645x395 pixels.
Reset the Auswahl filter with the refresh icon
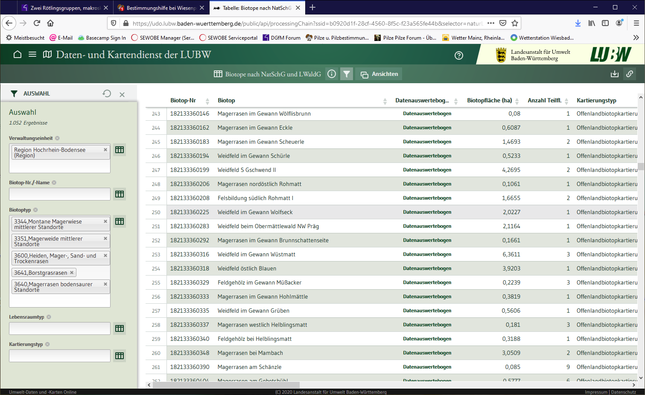pos(107,93)
